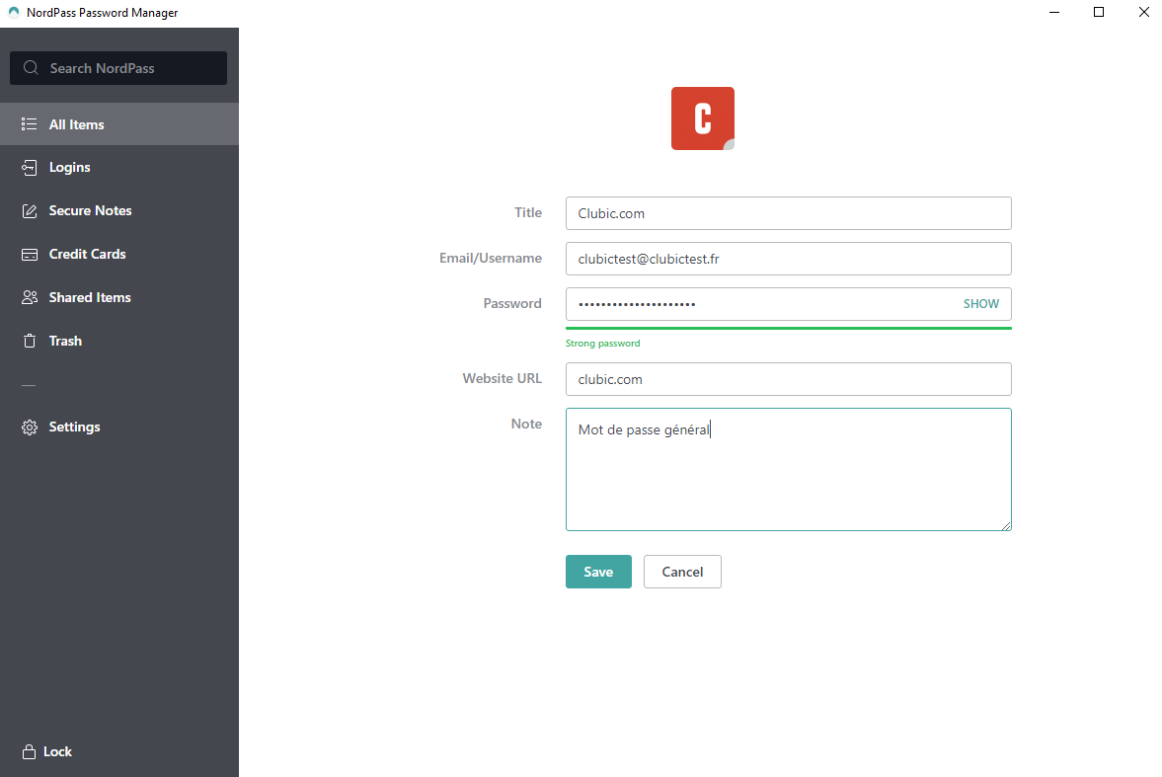
Task: Click the Lock padlock icon
Action: [x=29, y=751]
